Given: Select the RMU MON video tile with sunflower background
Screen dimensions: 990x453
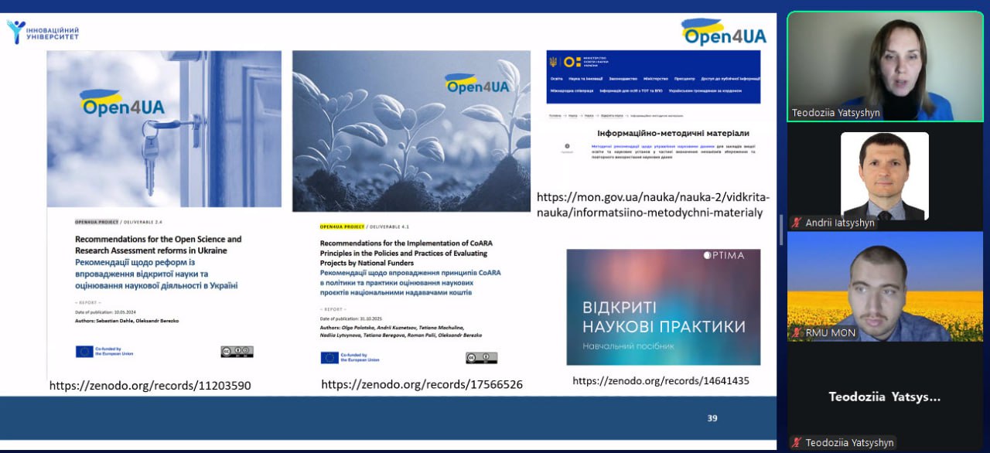Looking at the screenshot, I should coord(885,286).
